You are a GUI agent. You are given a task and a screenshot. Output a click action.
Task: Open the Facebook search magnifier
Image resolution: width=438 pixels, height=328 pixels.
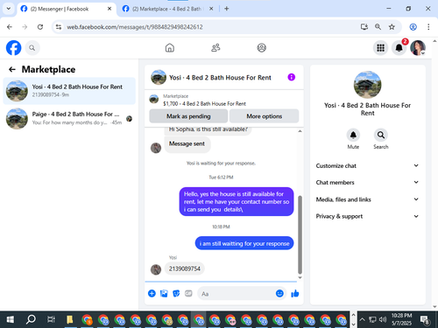[32, 48]
